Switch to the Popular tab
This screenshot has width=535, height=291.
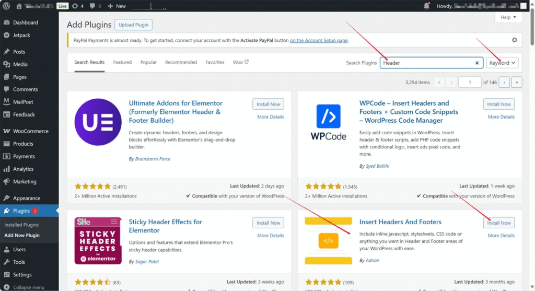pos(148,62)
